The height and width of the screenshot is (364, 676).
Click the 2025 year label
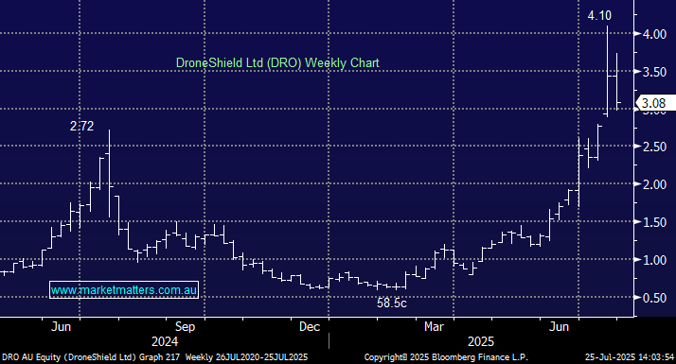(481, 342)
